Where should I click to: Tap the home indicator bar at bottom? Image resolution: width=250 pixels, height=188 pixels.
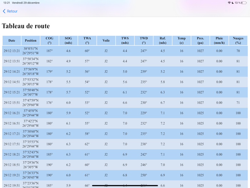[x=125, y=185]
